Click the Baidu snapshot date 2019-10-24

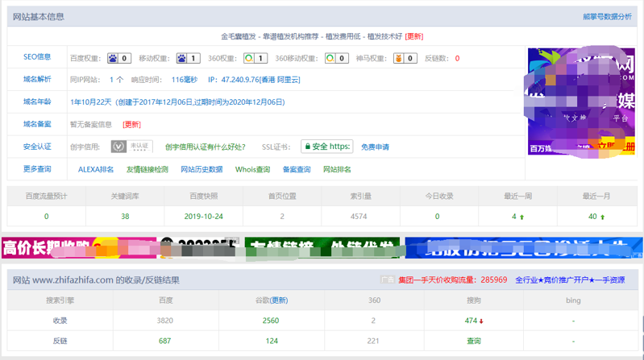pyautogui.click(x=203, y=217)
